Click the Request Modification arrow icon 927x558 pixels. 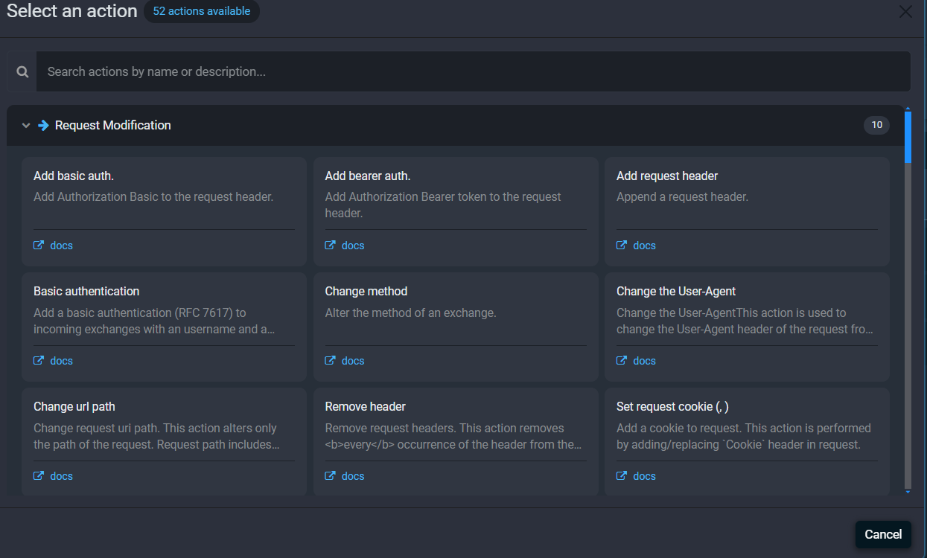[x=43, y=125]
